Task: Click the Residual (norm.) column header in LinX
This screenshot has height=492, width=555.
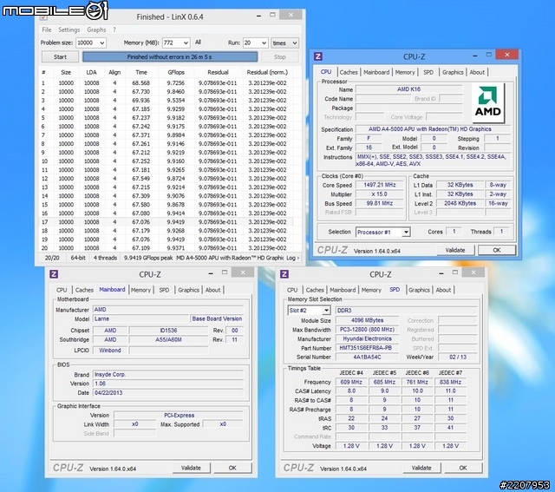Action: pyautogui.click(x=267, y=72)
